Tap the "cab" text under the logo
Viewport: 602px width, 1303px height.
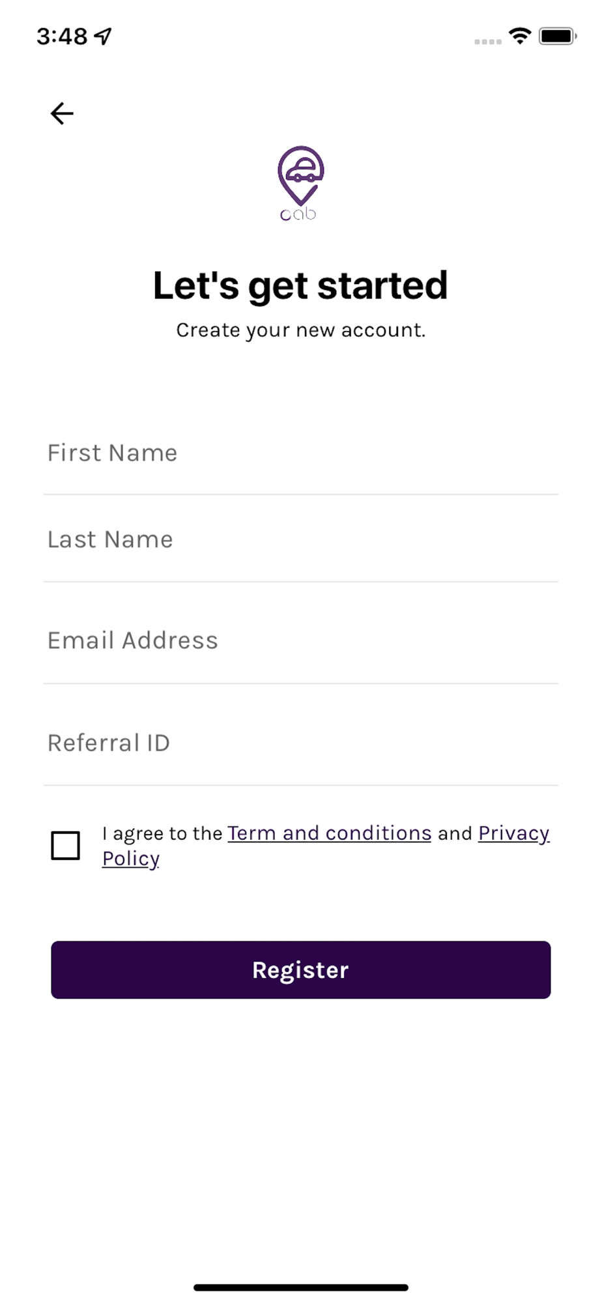click(298, 214)
